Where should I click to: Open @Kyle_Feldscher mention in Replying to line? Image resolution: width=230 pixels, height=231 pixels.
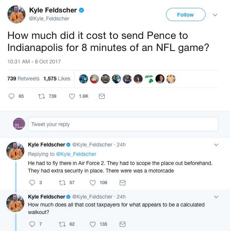click(76, 154)
